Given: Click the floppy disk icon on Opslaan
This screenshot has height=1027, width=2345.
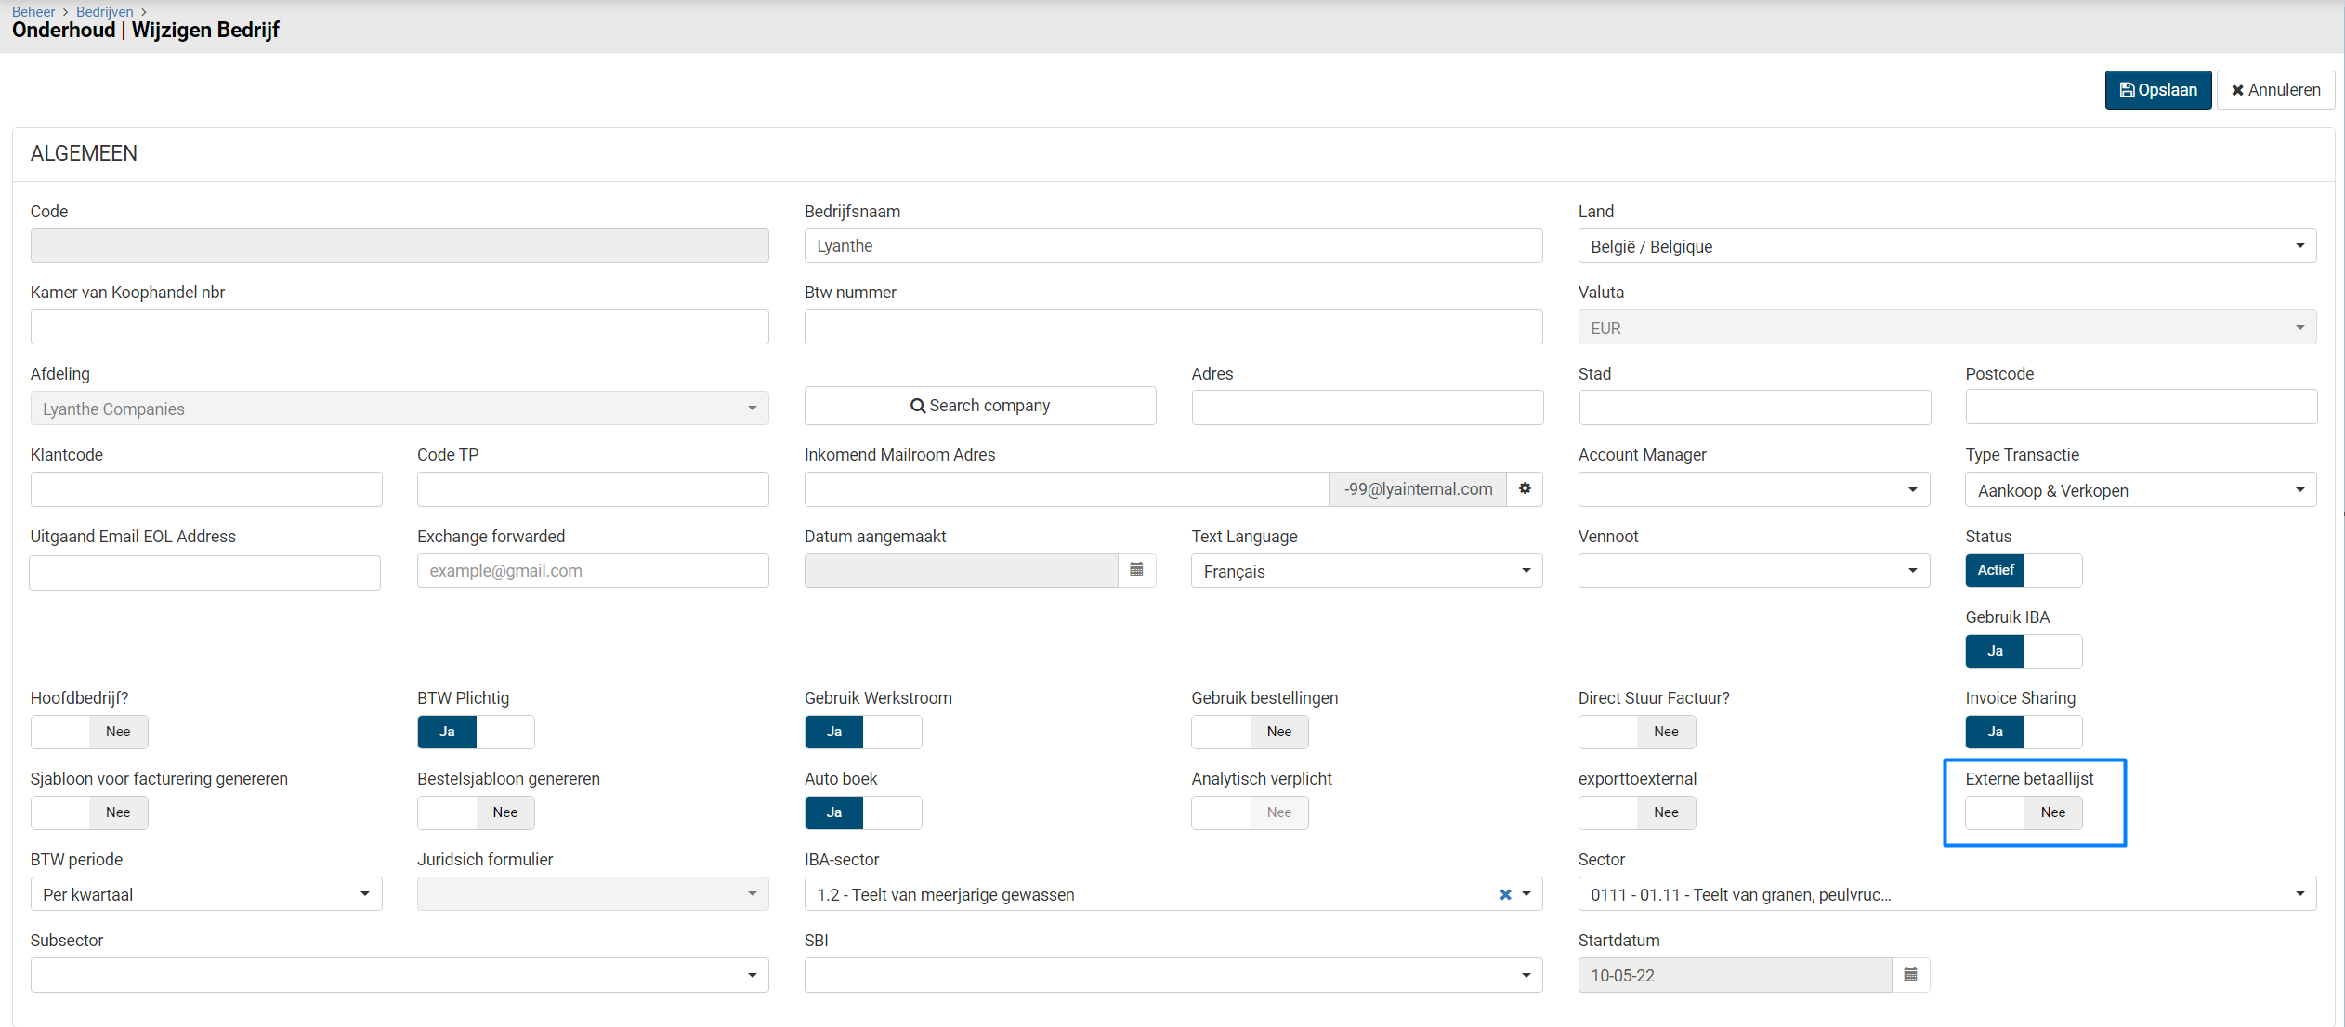Looking at the screenshot, I should point(2127,90).
